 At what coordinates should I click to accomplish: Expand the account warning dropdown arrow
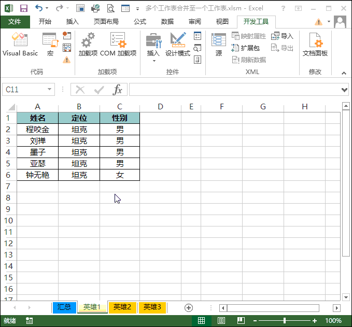click(329, 22)
